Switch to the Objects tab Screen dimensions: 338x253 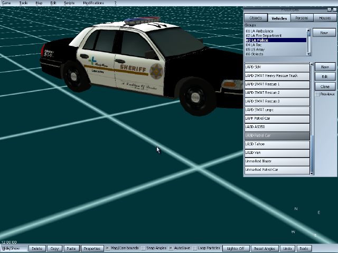click(x=256, y=18)
